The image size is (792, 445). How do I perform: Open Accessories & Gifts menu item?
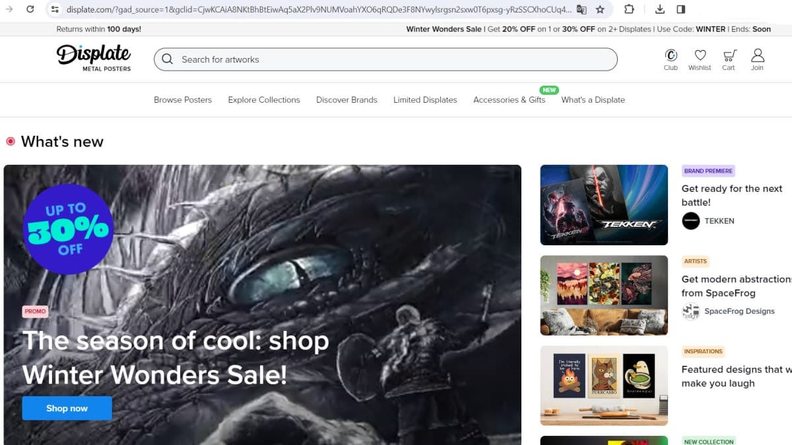click(509, 100)
